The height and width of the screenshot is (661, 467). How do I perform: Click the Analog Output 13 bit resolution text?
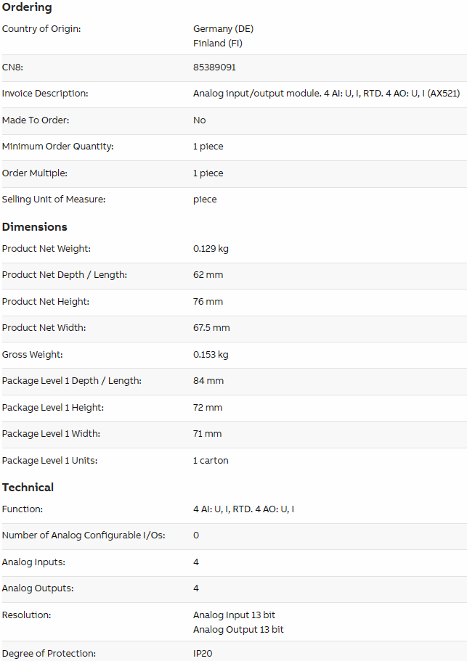pyautogui.click(x=238, y=630)
